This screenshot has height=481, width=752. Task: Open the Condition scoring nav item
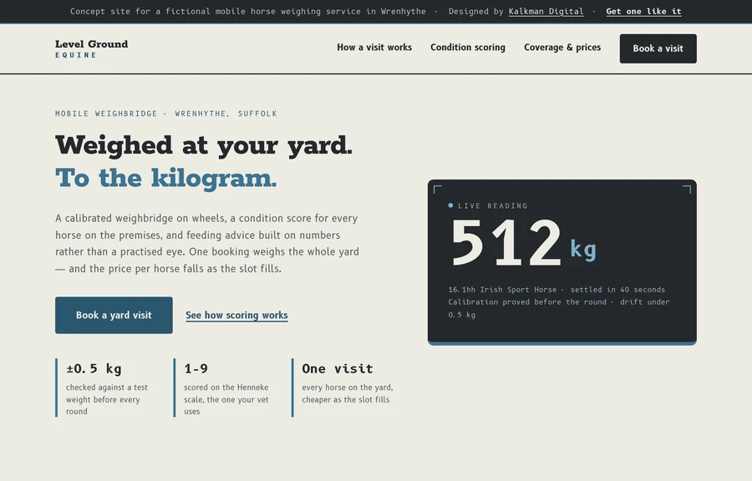[468, 48]
